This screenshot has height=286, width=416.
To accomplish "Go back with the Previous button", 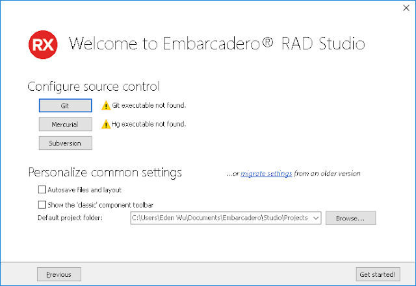I will tap(59, 274).
